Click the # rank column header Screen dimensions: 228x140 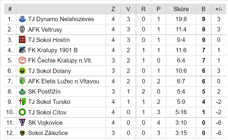click(10, 9)
